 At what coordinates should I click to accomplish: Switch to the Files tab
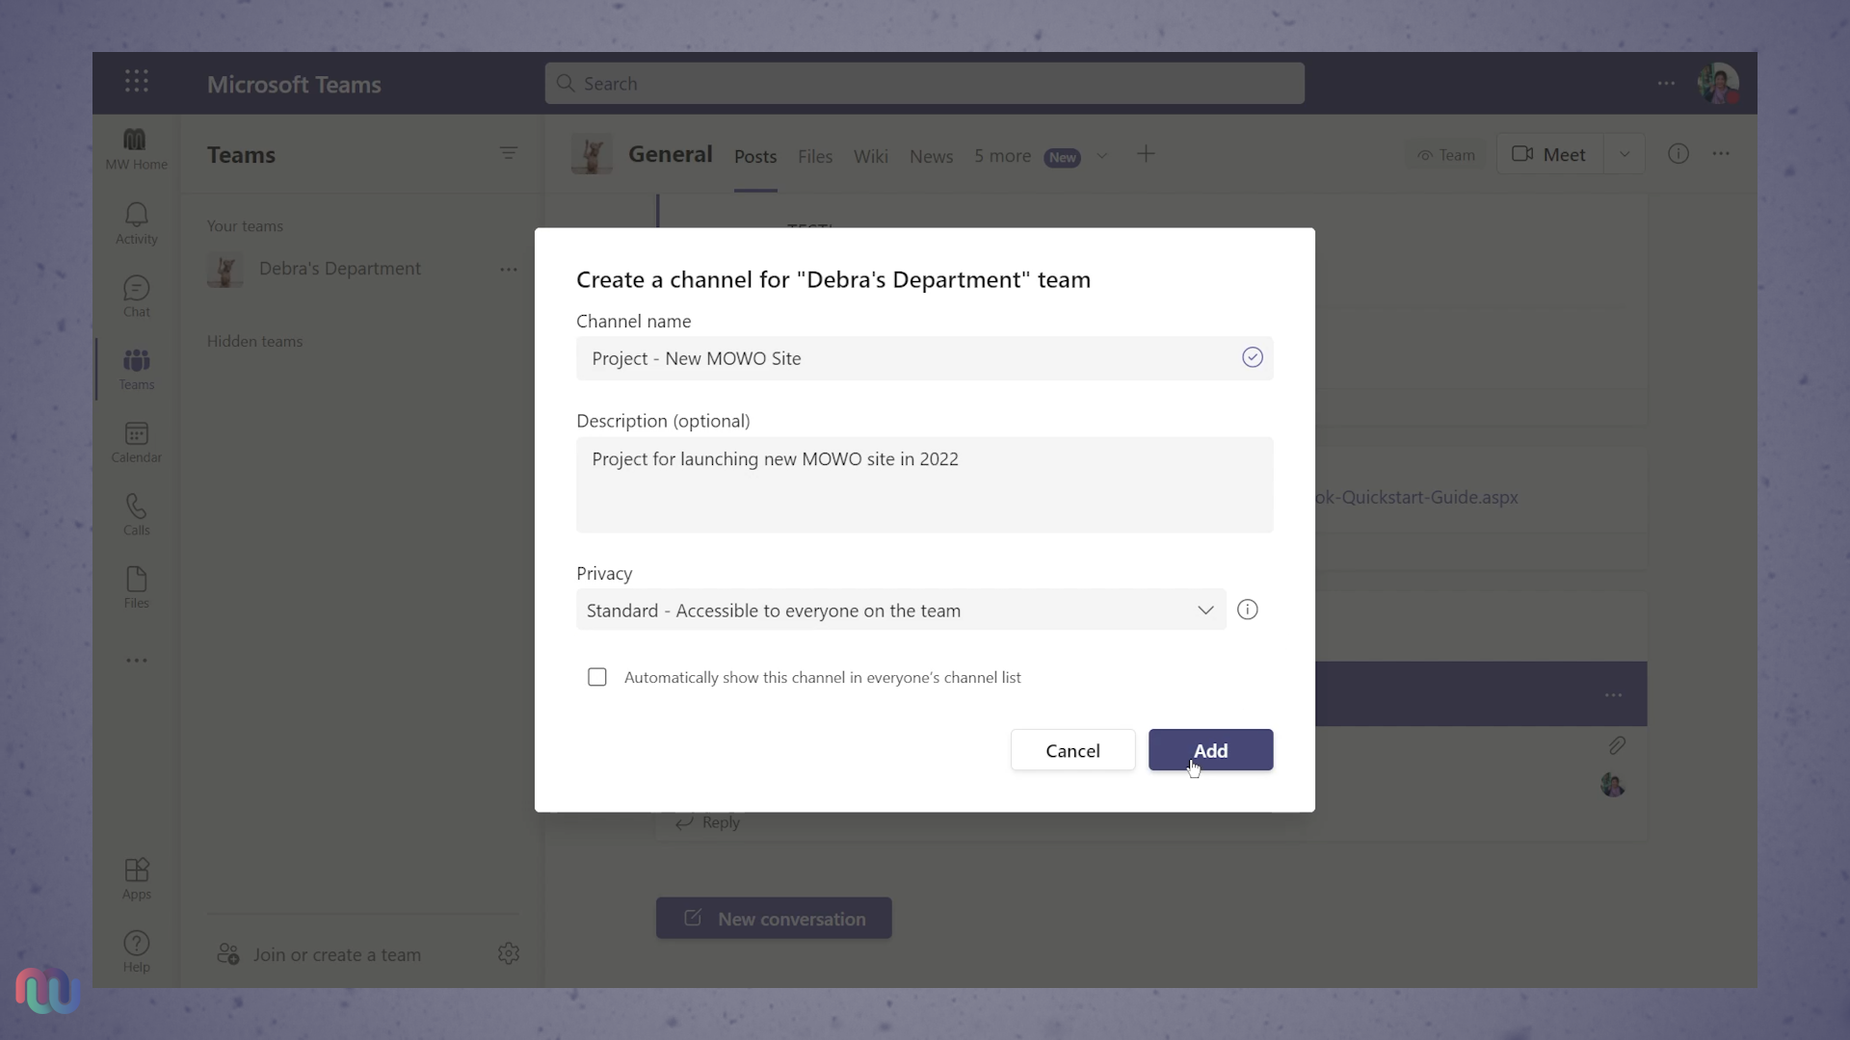coord(815,156)
